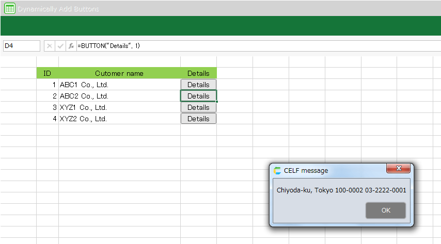Select the ID cell containing 3

point(48,107)
